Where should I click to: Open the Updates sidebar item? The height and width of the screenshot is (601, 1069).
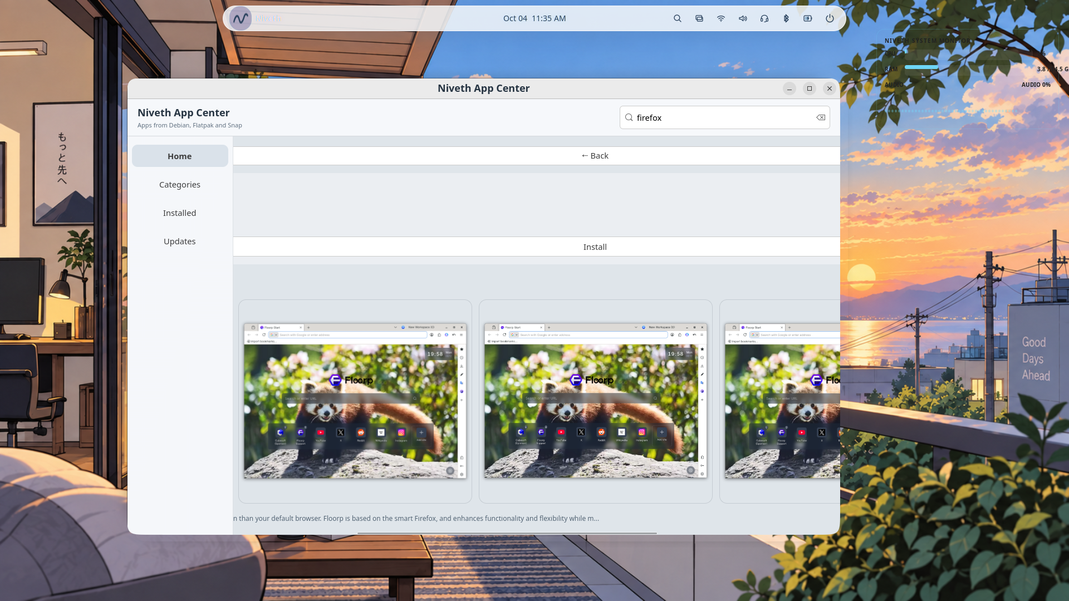[180, 241]
